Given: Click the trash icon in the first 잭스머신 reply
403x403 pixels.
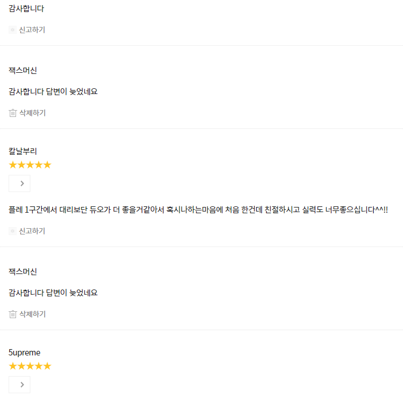Looking at the screenshot, I should tap(13, 113).
